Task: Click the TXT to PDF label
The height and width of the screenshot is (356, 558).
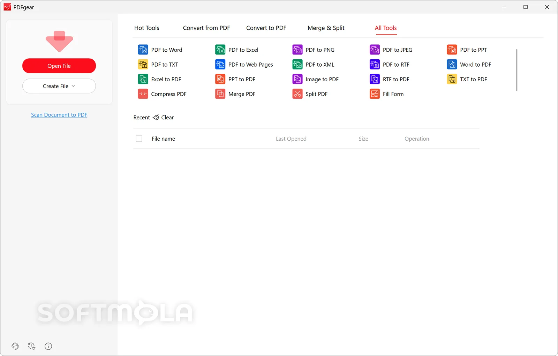Action: tap(474, 79)
